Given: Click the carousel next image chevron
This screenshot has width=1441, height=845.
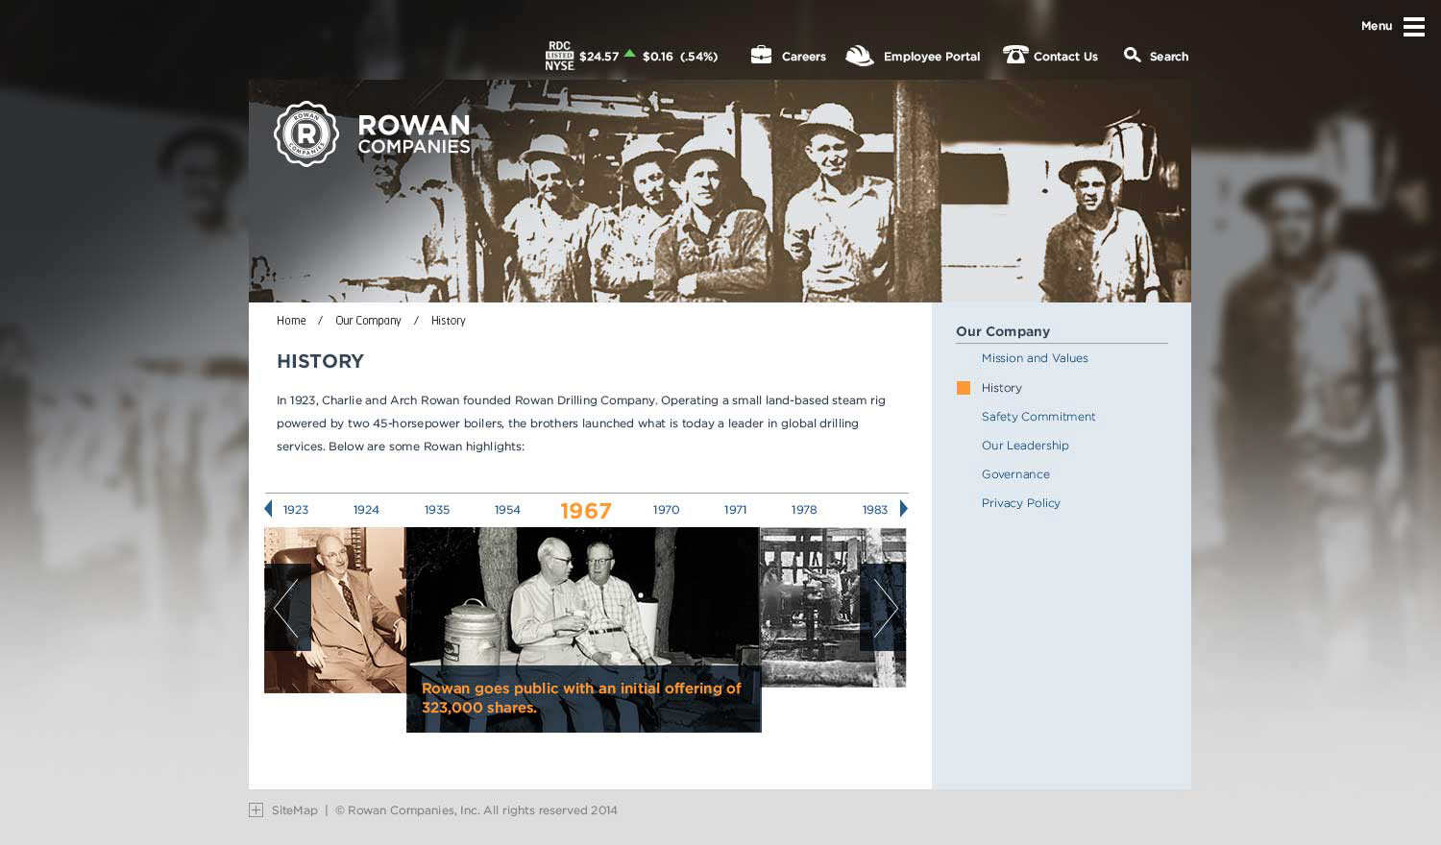Looking at the screenshot, I should pyautogui.click(x=884, y=608).
